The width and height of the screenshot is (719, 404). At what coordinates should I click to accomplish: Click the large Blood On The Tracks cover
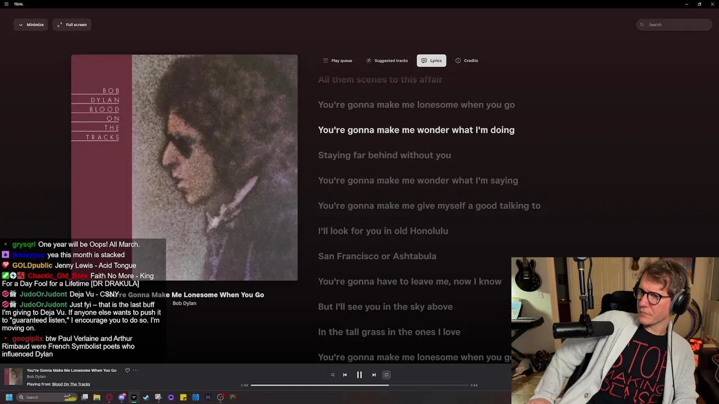click(x=184, y=167)
